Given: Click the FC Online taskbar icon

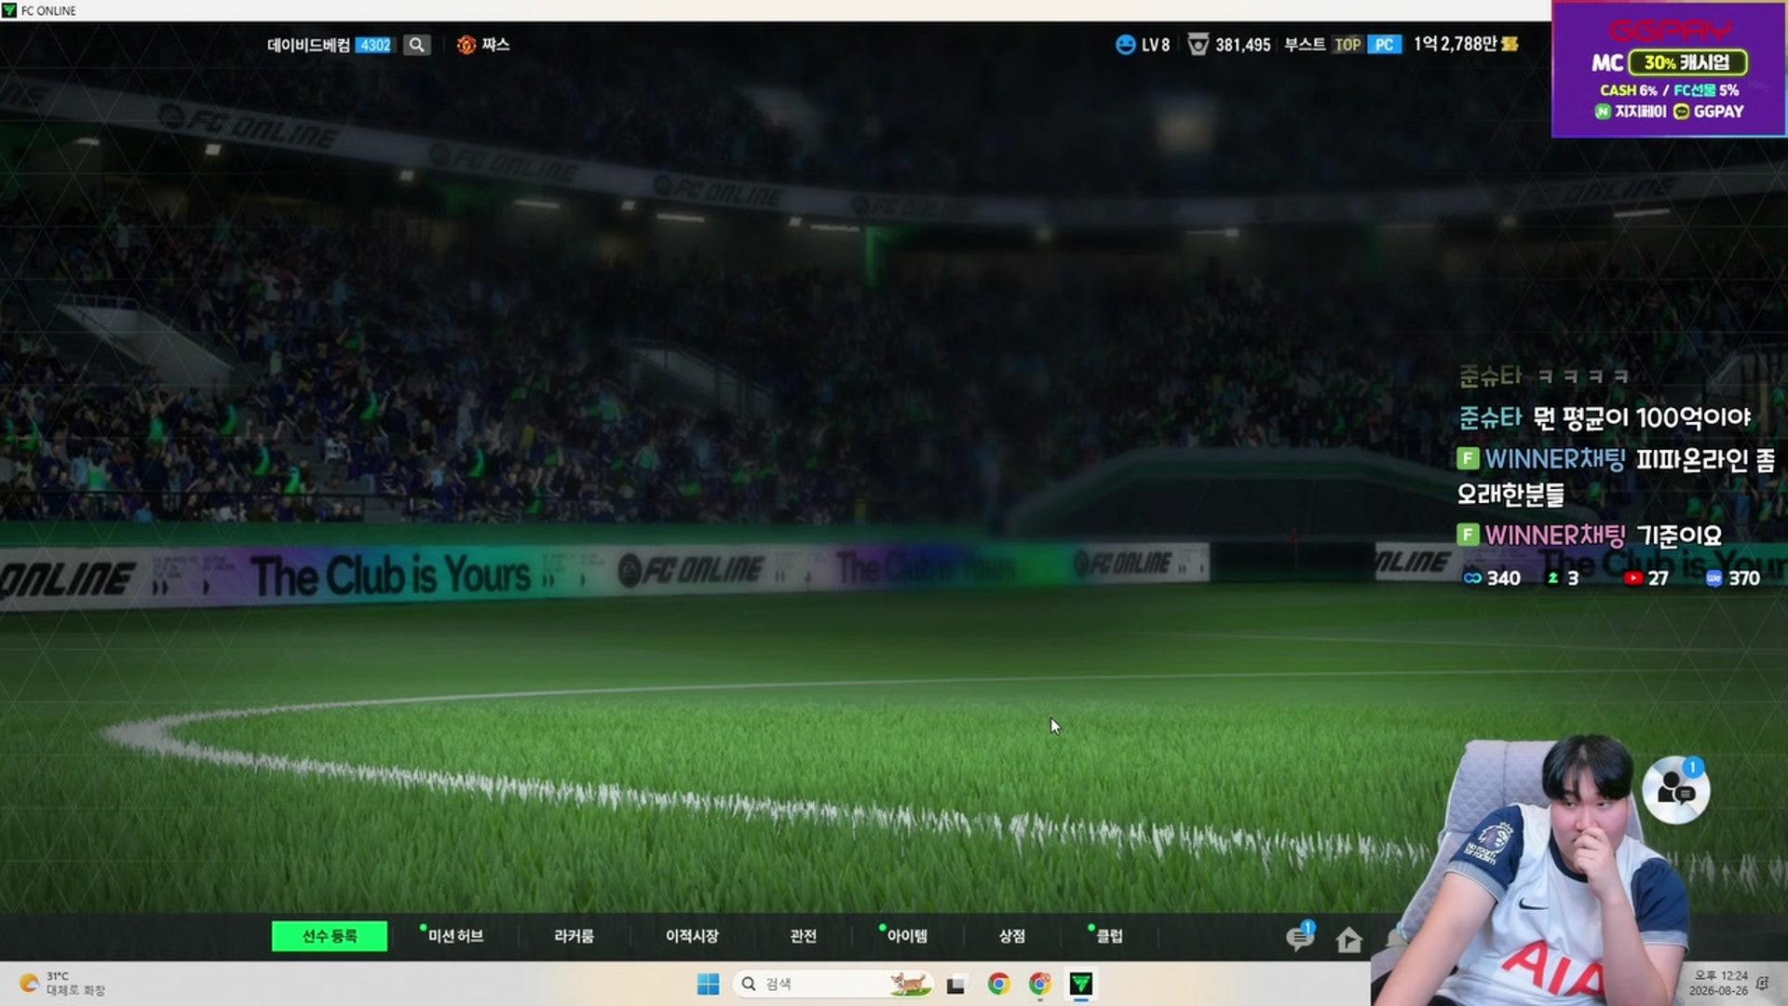Looking at the screenshot, I should 1080,984.
